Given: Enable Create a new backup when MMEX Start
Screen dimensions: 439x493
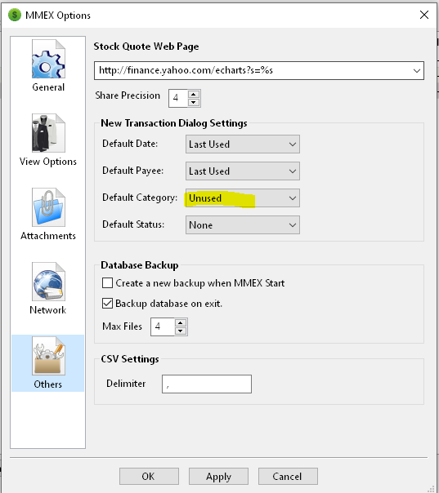Looking at the screenshot, I should click(107, 282).
